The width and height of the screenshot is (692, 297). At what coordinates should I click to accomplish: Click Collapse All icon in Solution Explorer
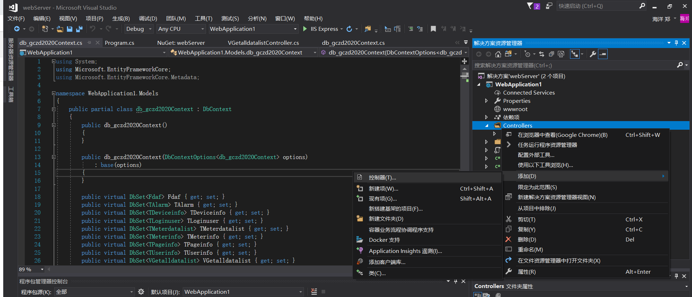[x=551, y=54]
